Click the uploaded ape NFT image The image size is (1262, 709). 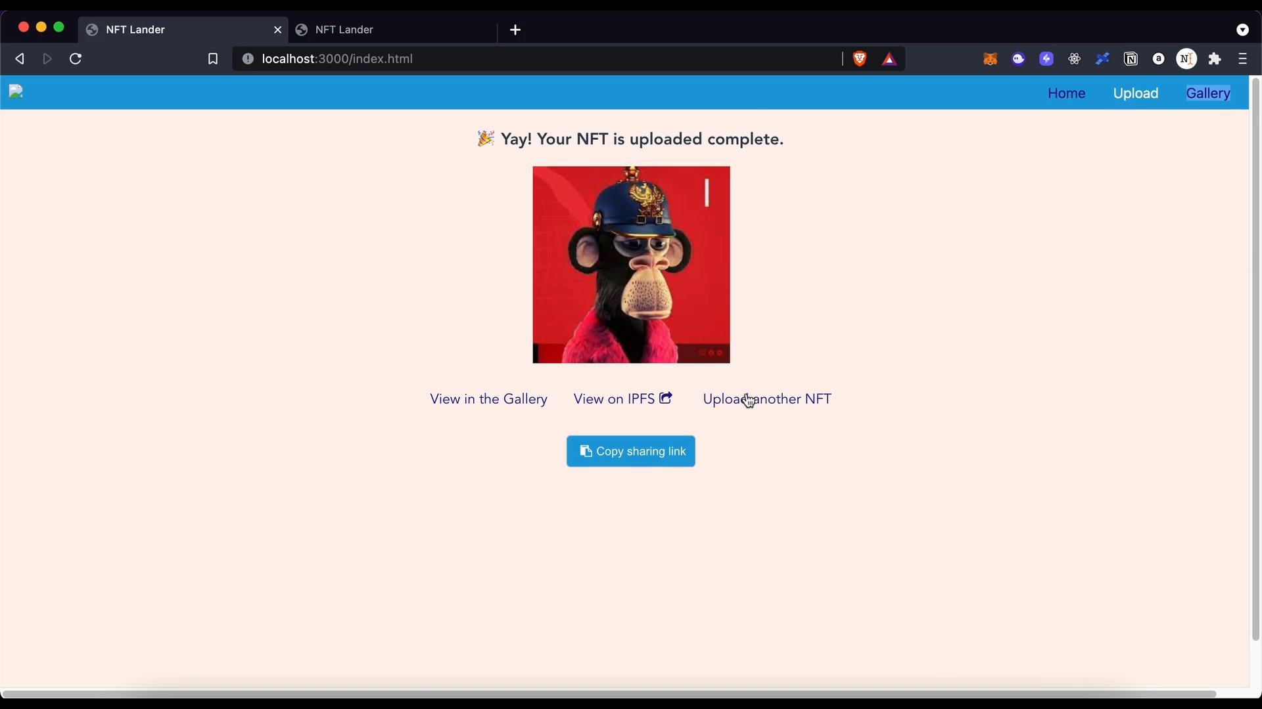(x=631, y=265)
